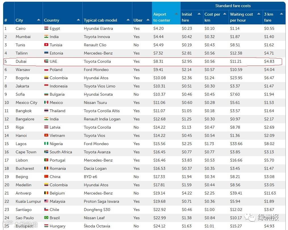Sort by 3 km fare arrow
Image resolution: width=288 pixels, height=230 pixels.
[x=281, y=14]
